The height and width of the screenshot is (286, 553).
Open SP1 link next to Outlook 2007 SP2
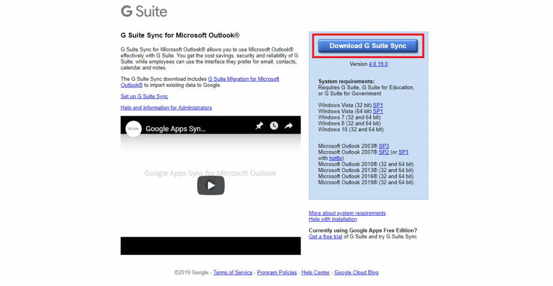point(403,152)
